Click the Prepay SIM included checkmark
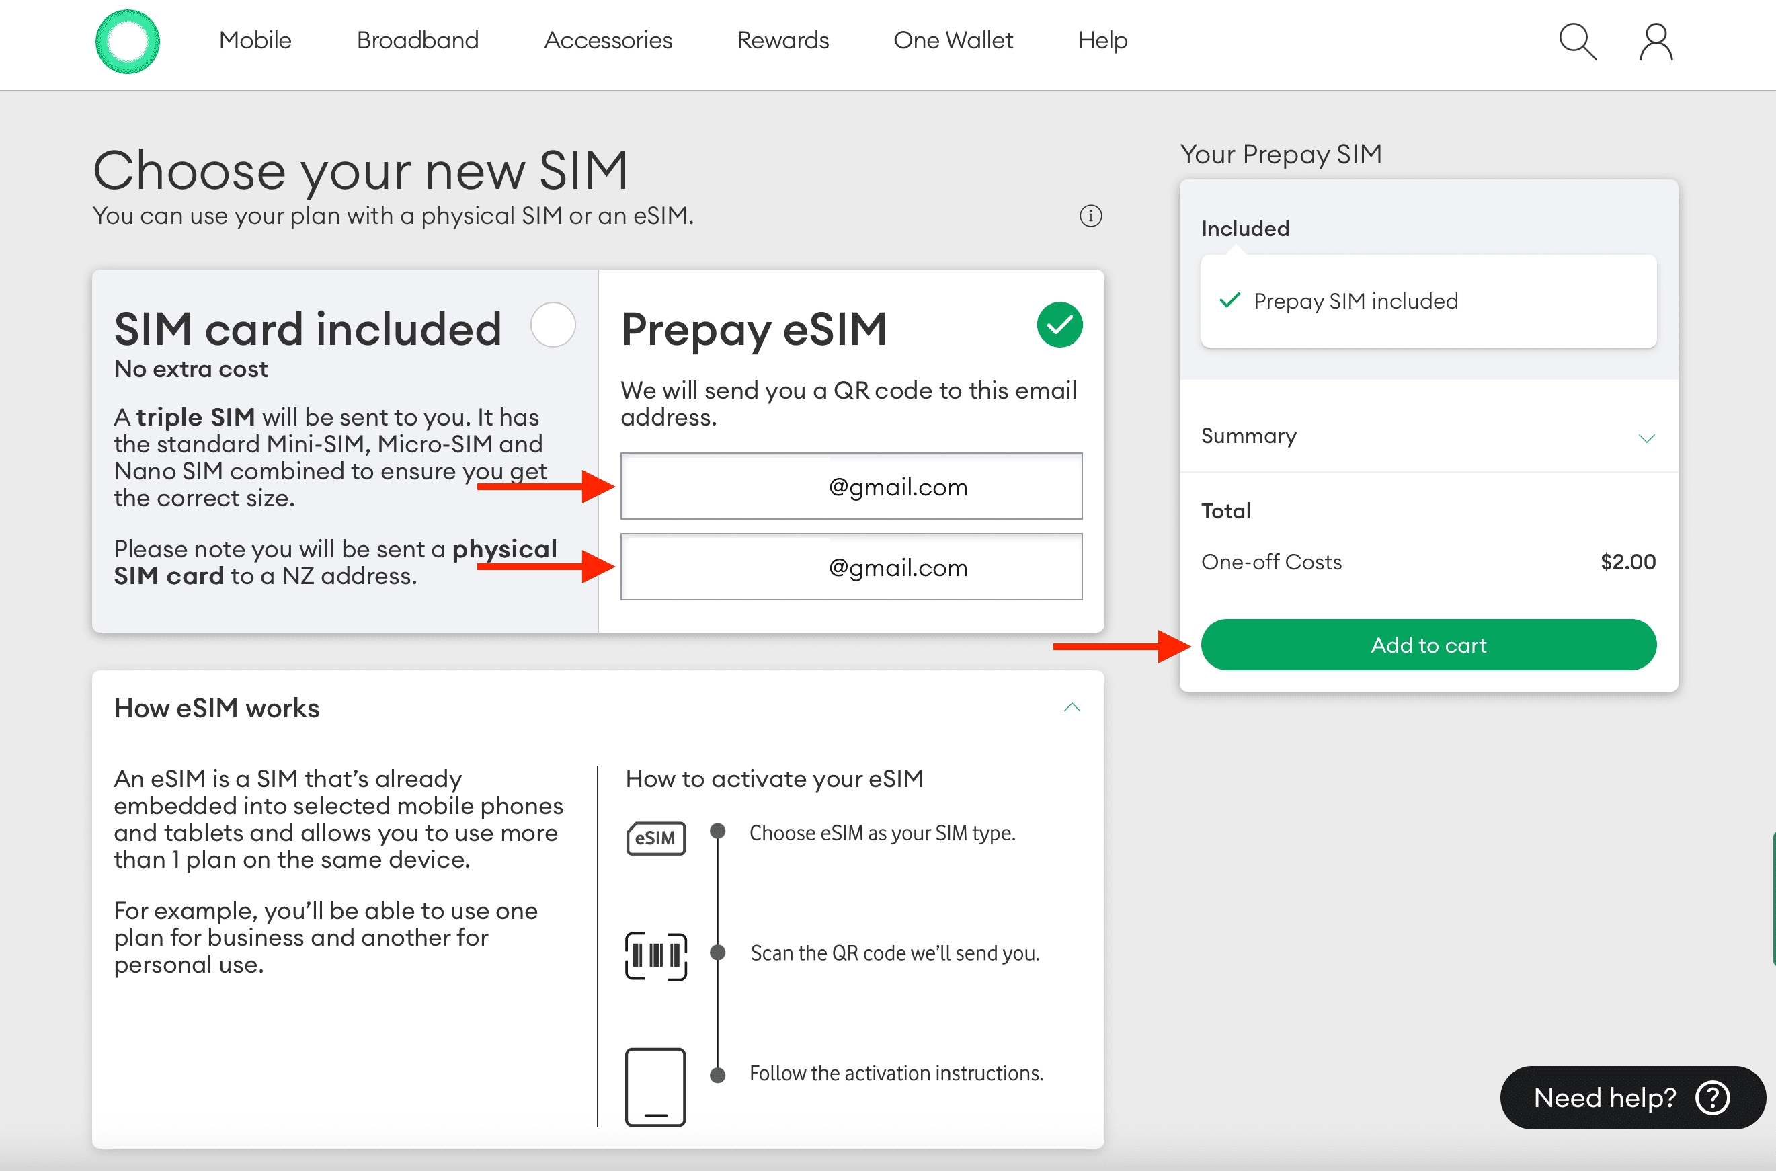The image size is (1776, 1171). click(1229, 300)
